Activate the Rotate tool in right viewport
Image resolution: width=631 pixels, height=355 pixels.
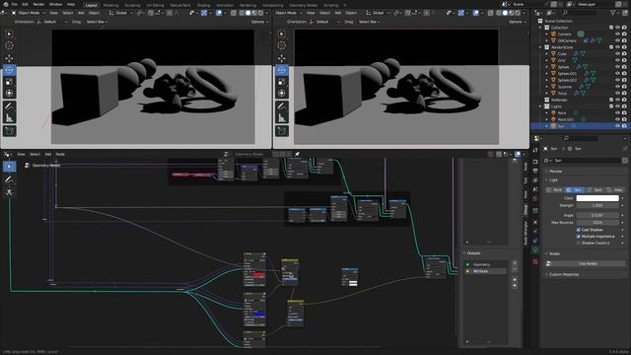point(282,70)
